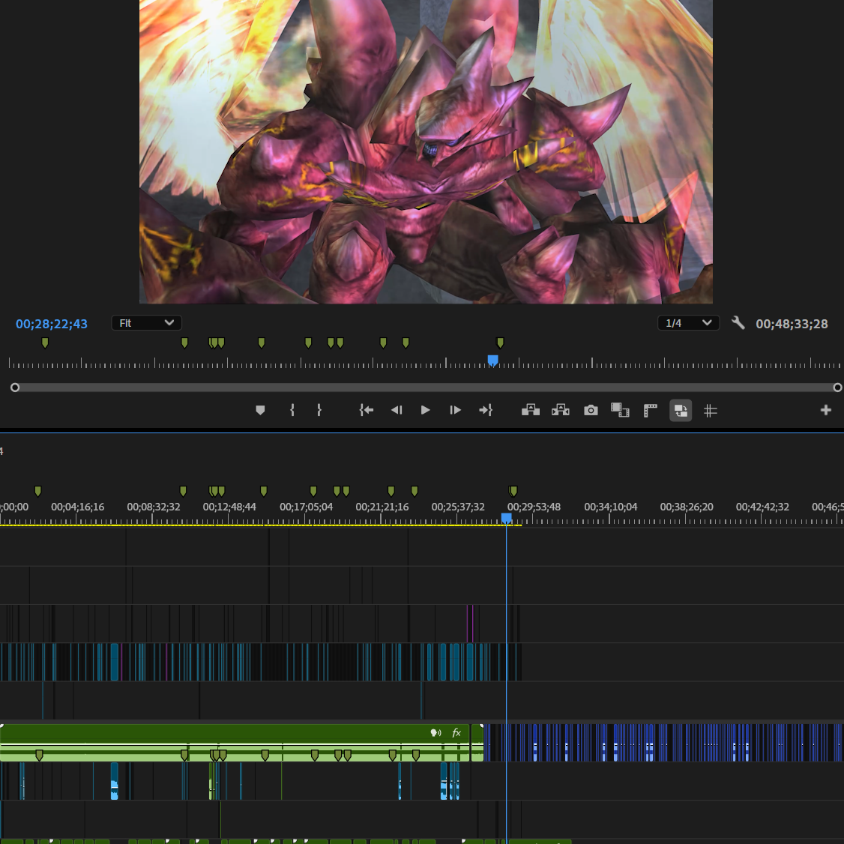844x844 pixels.
Task: Click the Add Marker button
Action: coord(260,410)
